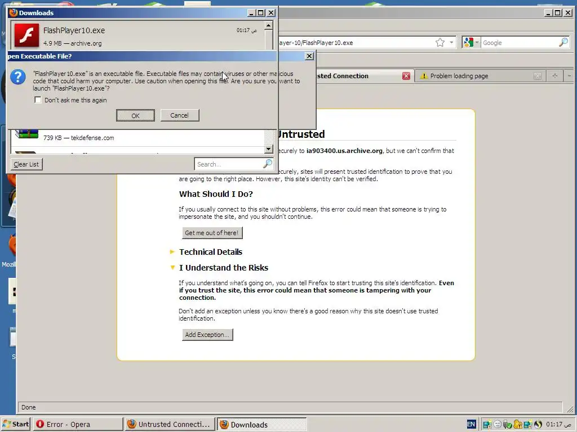This screenshot has width=577, height=432.
Task: Click the "739 KB — tekdefense.com" entry
Action: point(79,138)
